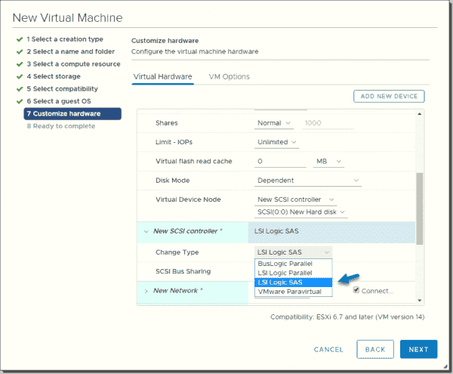Click the scroll up arrow of hardware list
453x374 pixels.
[x=420, y=114]
